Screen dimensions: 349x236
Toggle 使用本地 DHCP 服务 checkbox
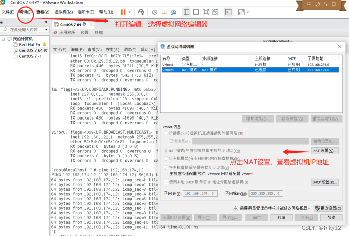pos(166,182)
